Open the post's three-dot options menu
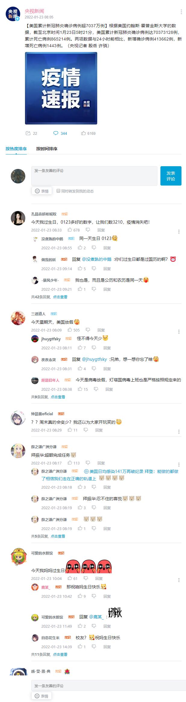186x702 pixels. (x=181, y=12)
